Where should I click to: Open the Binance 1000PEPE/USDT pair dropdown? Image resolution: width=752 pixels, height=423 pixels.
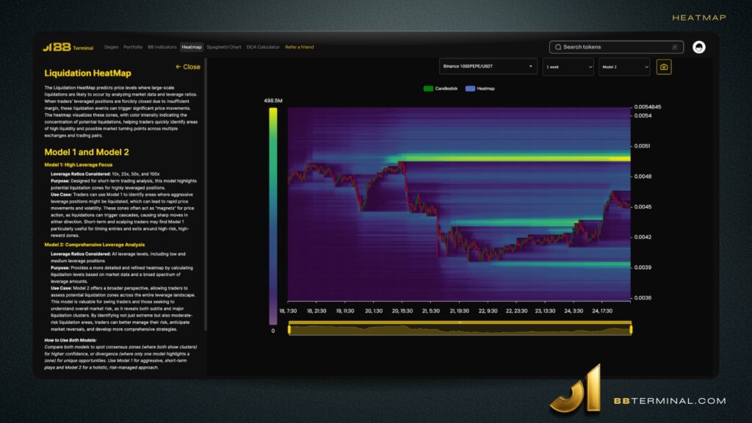[x=488, y=67]
